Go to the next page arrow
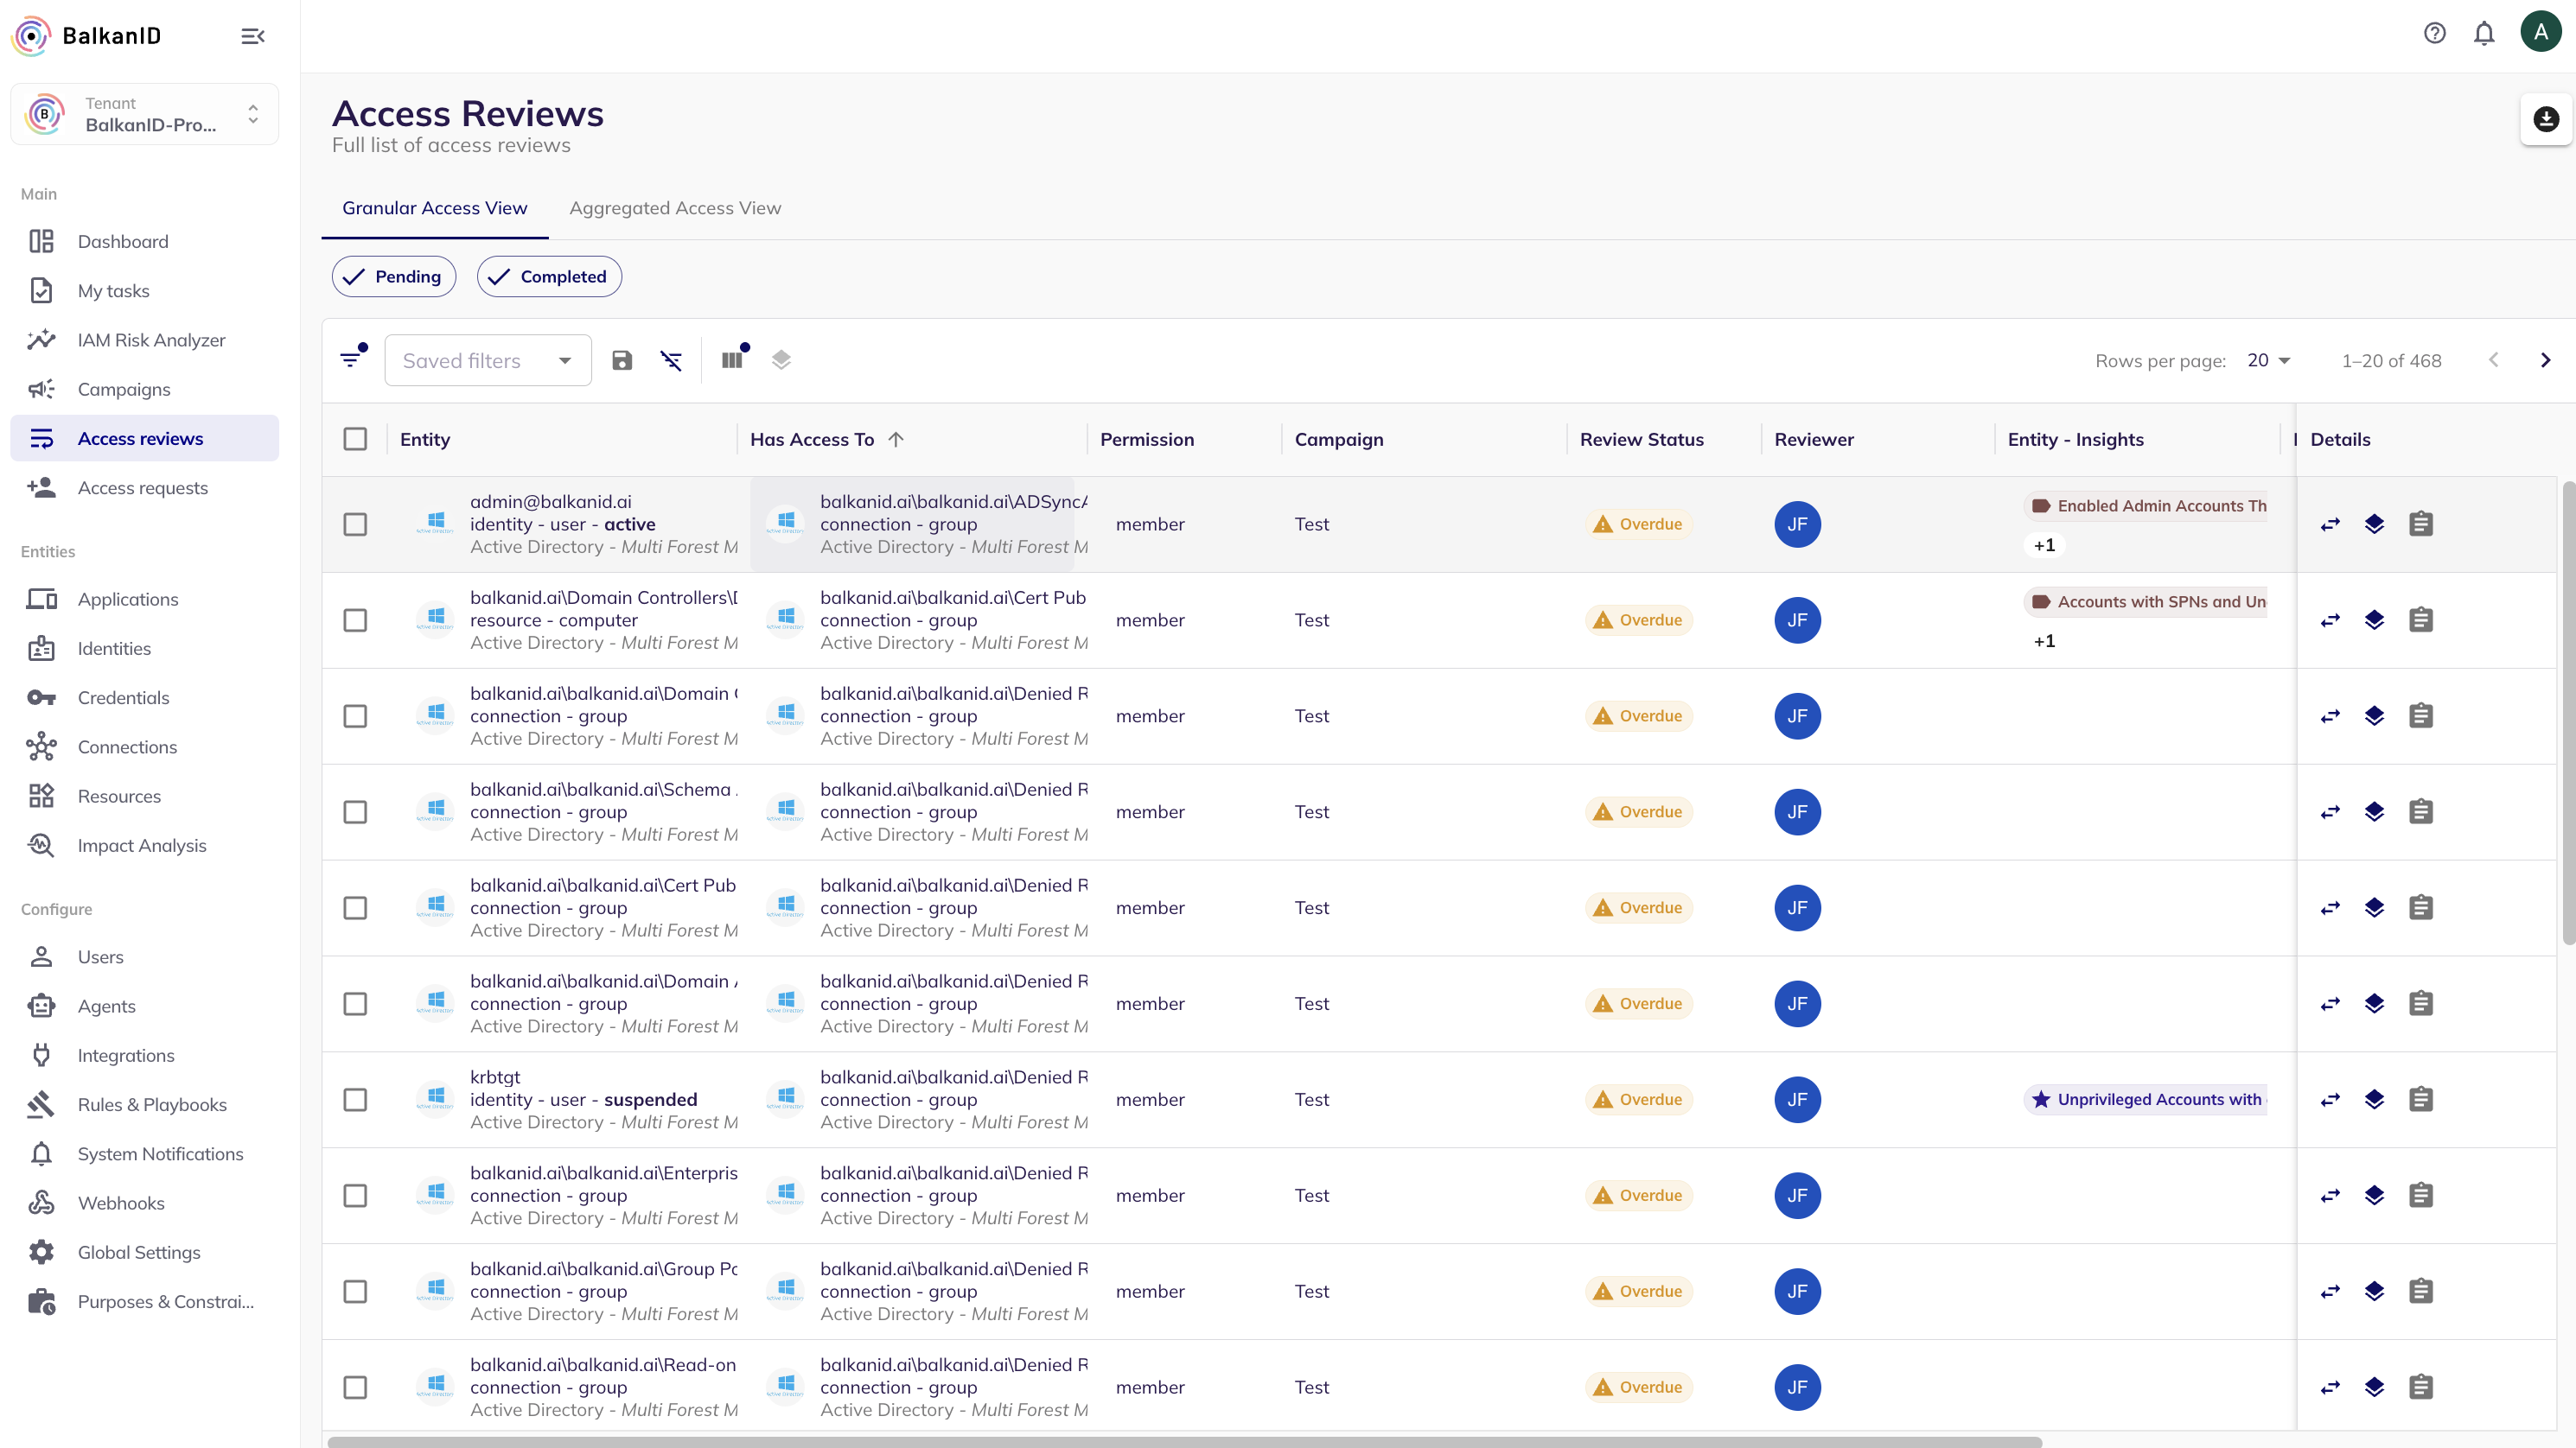 (x=2545, y=359)
